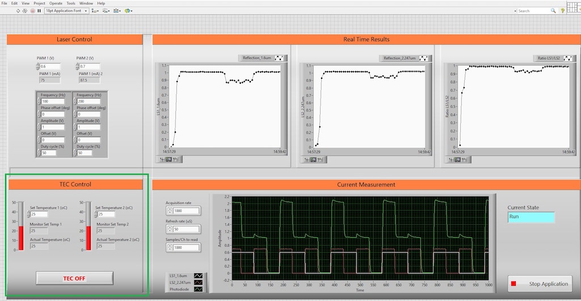
Task: Expand the Align Objects toolbar dropdown
Action: [x=94, y=11]
